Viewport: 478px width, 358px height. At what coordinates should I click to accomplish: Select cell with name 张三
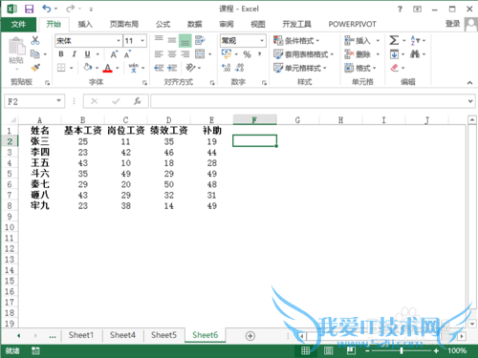(x=40, y=141)
